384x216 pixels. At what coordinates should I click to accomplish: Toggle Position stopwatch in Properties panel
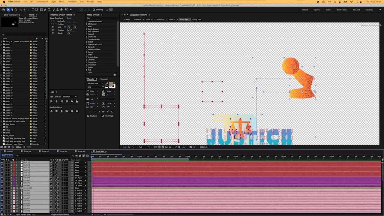(x=53, y=24)
